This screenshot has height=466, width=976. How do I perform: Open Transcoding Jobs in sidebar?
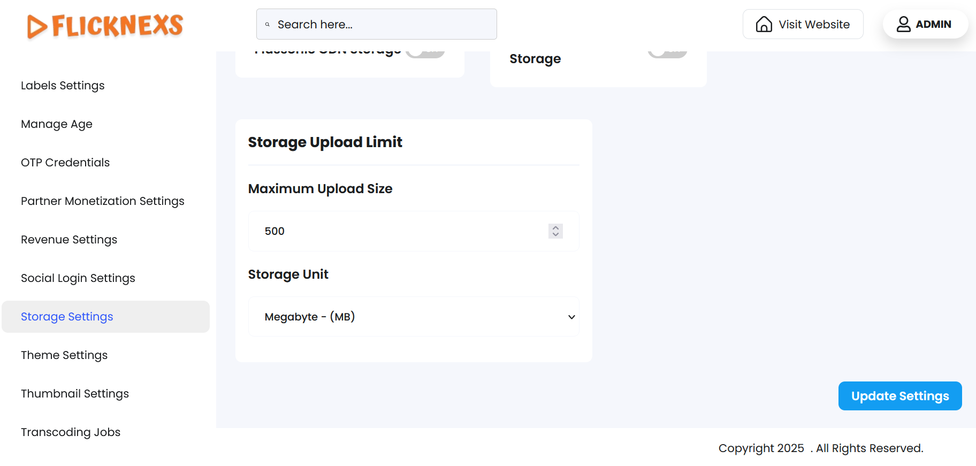click(71, 432)
